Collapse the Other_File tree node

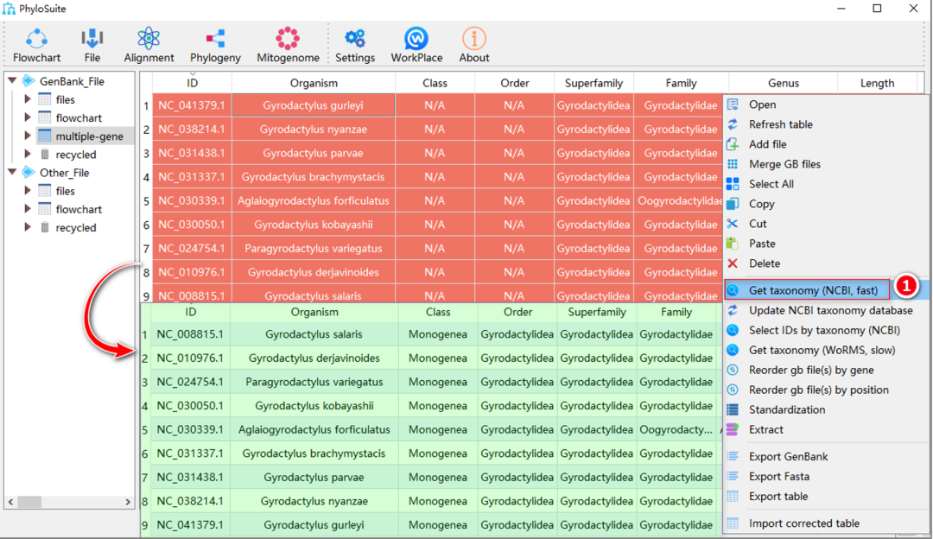(12, 173)
